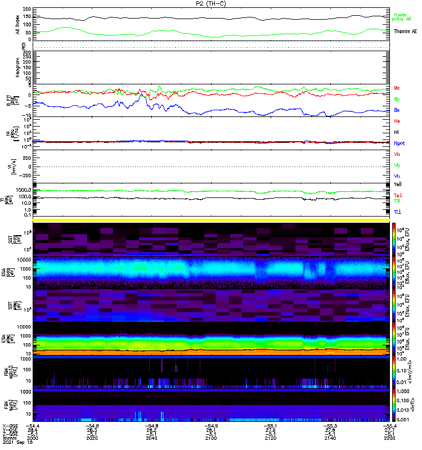Select the blue "Vix" velocity legend label
The height and width of the screenshot is (450, 422).
coord(397,176)
